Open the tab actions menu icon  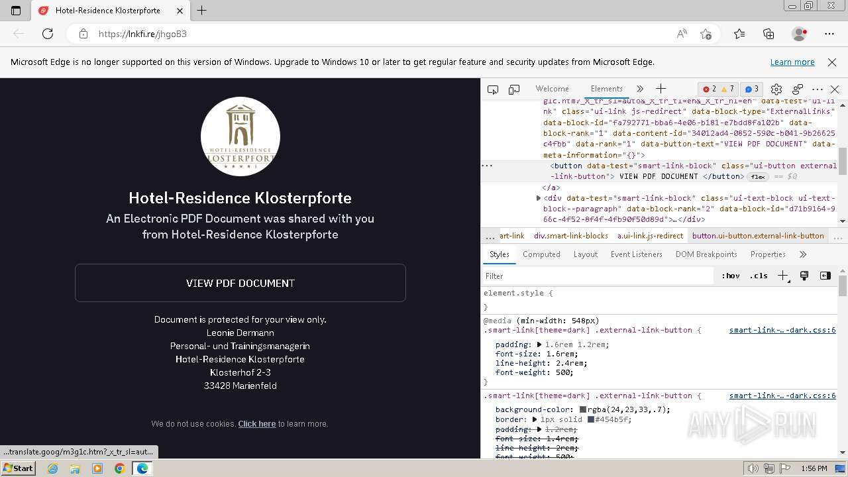[16, 11]
